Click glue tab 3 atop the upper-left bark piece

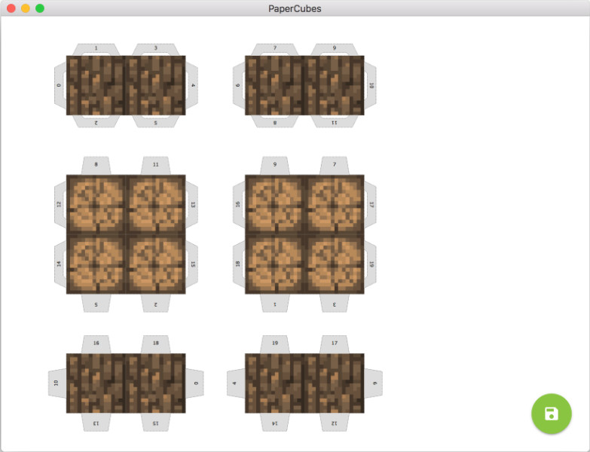click(x=155, y=49)
